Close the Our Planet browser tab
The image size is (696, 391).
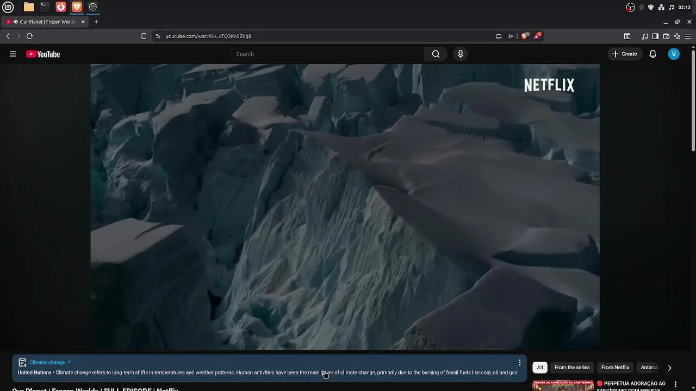[x=83, y=22]
